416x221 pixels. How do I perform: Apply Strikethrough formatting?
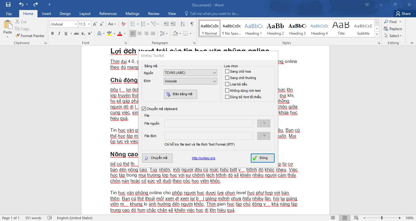point(76,33)
